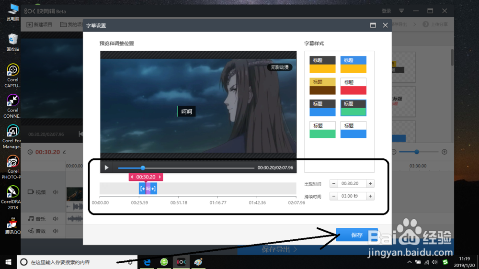Switch to 快剪辑 app in taskbar

tap(181, 262)
